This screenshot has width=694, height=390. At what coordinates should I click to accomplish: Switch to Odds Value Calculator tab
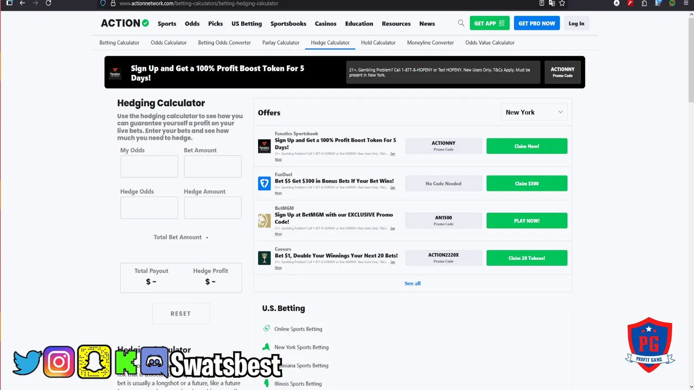490,42
